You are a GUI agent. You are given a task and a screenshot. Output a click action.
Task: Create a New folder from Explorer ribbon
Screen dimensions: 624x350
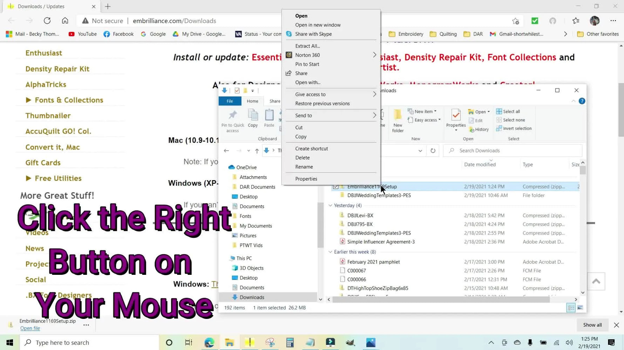(398, 121)
